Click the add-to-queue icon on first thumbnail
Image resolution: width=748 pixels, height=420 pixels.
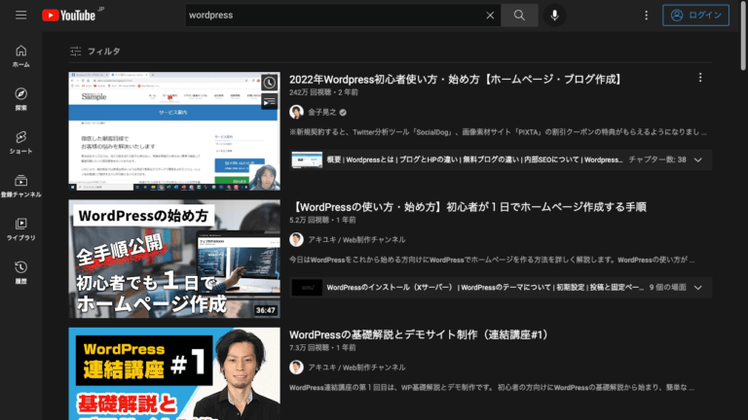pyautogui.click(x=270, y=101)
